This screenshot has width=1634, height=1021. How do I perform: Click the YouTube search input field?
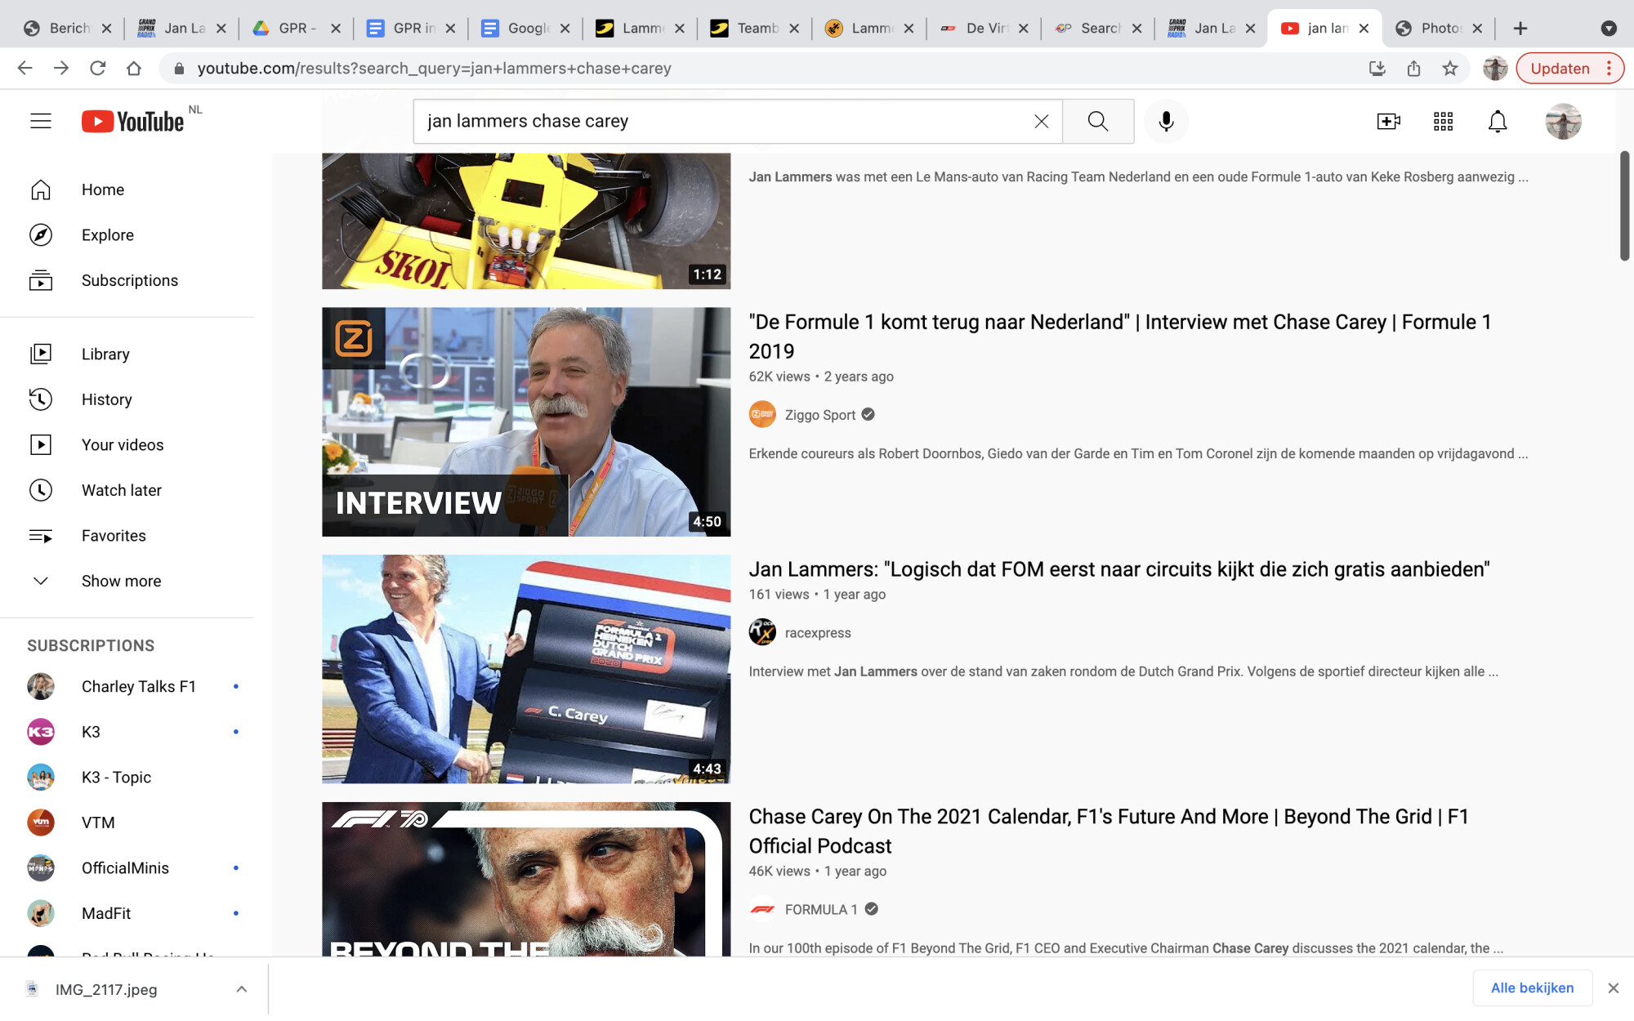tap(719, 121)
